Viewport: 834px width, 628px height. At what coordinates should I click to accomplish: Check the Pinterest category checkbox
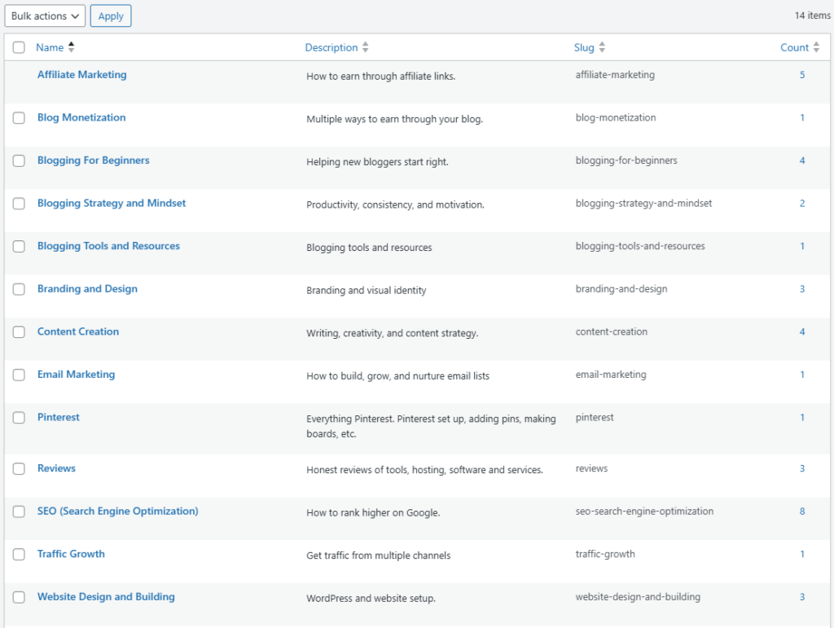[x=19, y=417]
